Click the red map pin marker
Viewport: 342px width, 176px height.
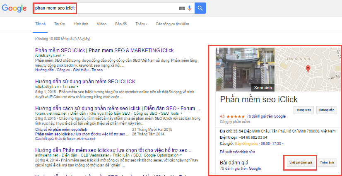(308, 69)
